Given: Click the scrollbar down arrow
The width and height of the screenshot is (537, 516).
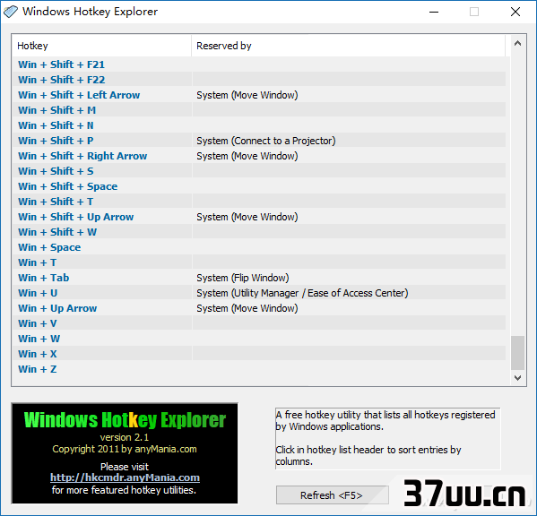Looking at the screenshot, I should [517, 378].
